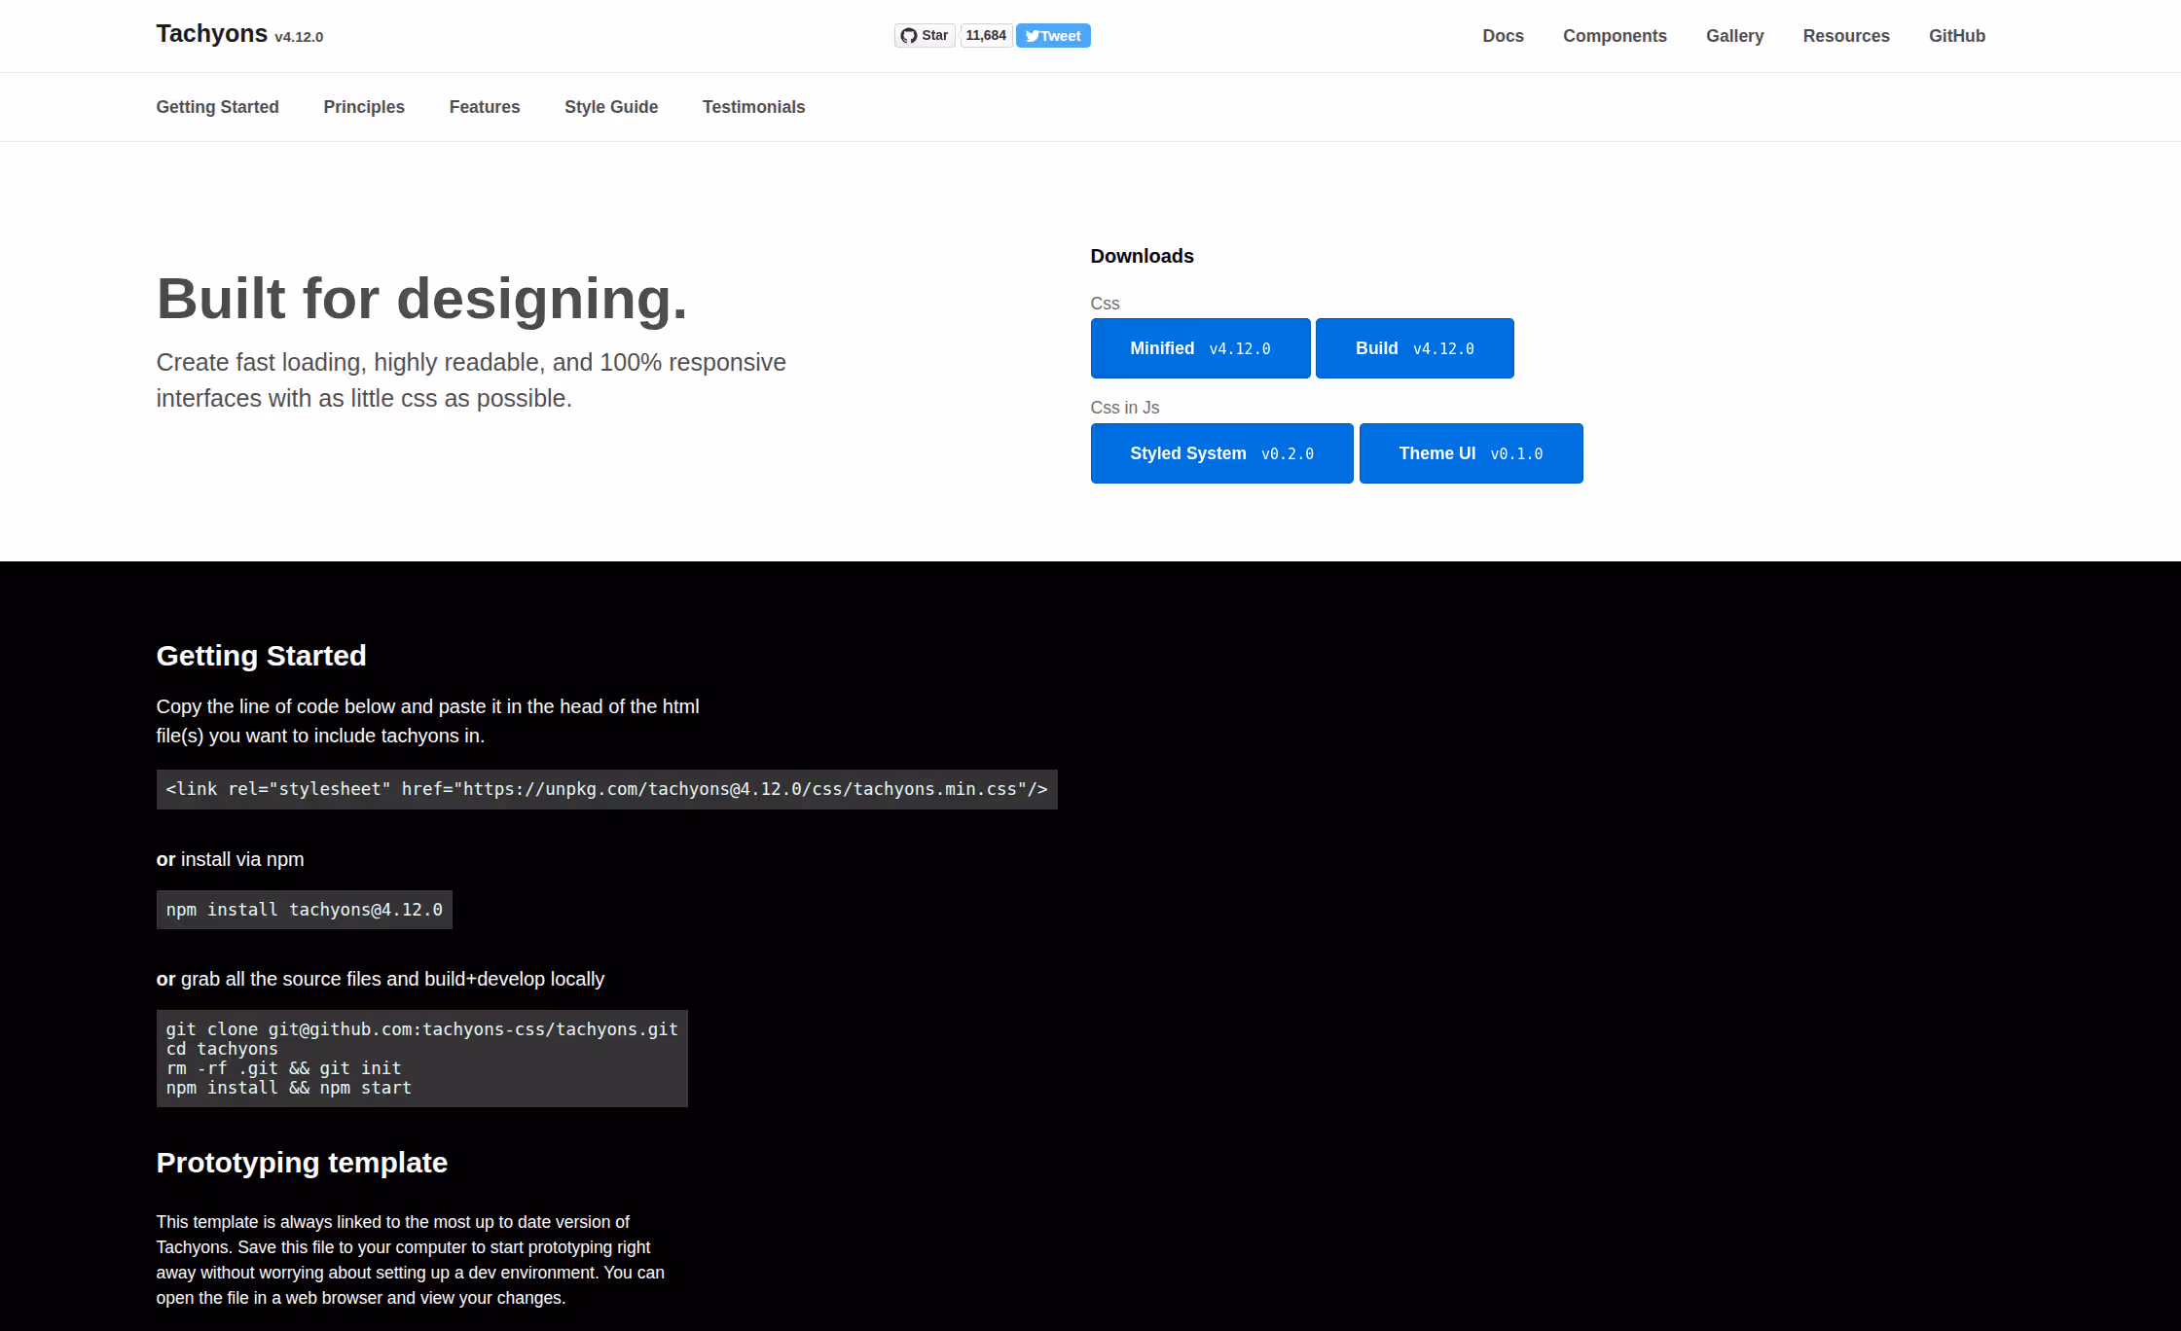This screenshot has width=2181, height=1331.
Task: Download Build v4.12.0 css
Action: tap(1414, 348)
